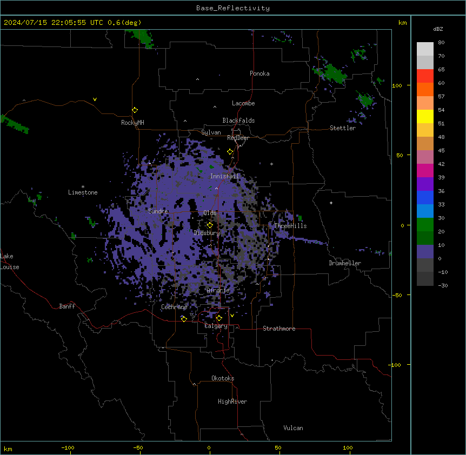
Task: Click the green echo band west of RockyMH
Action: click(x=14, y=124)
